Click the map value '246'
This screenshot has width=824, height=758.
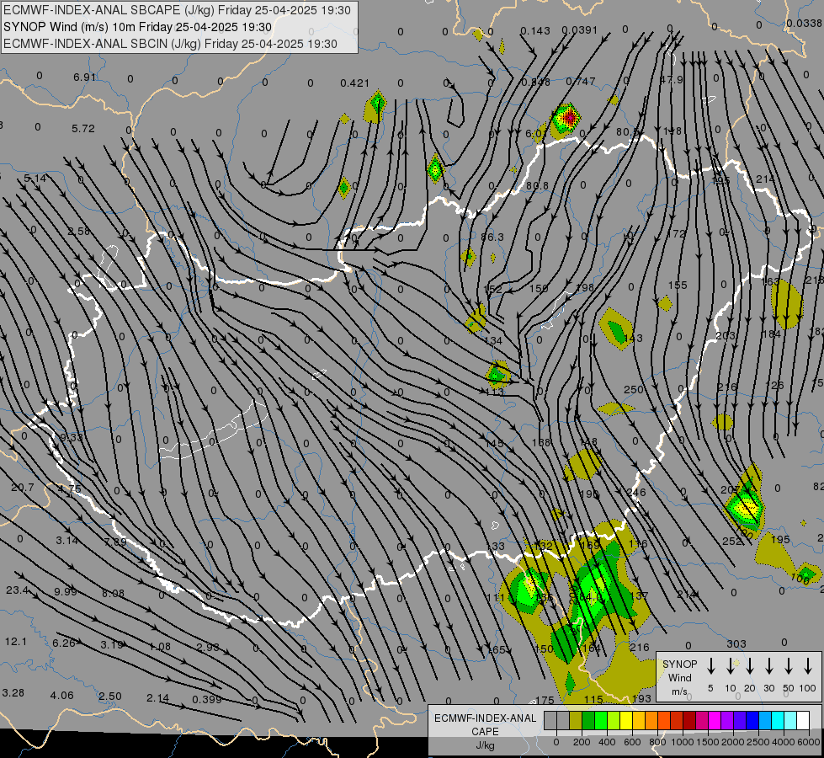[636, 493]
